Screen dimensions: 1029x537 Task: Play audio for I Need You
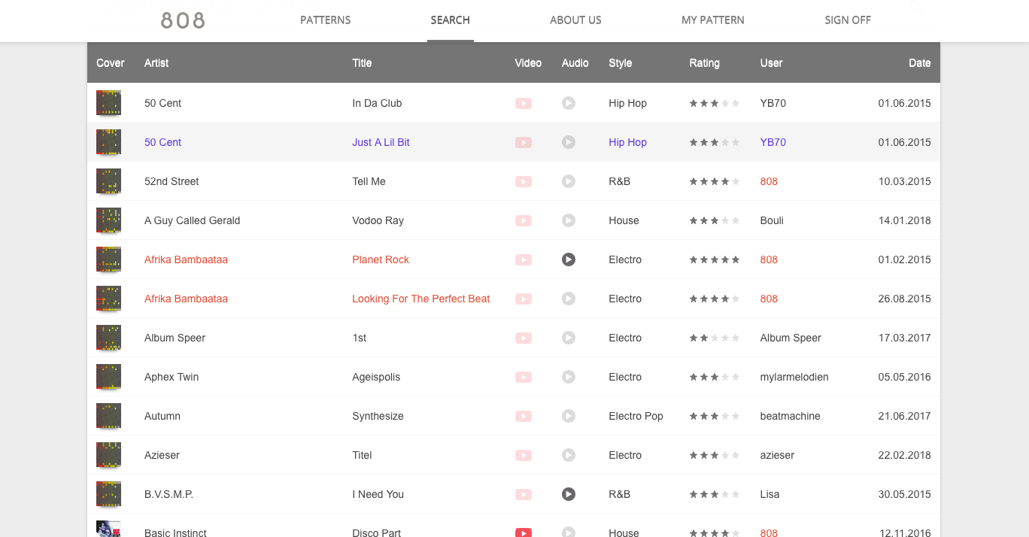[x=569, y=494]
